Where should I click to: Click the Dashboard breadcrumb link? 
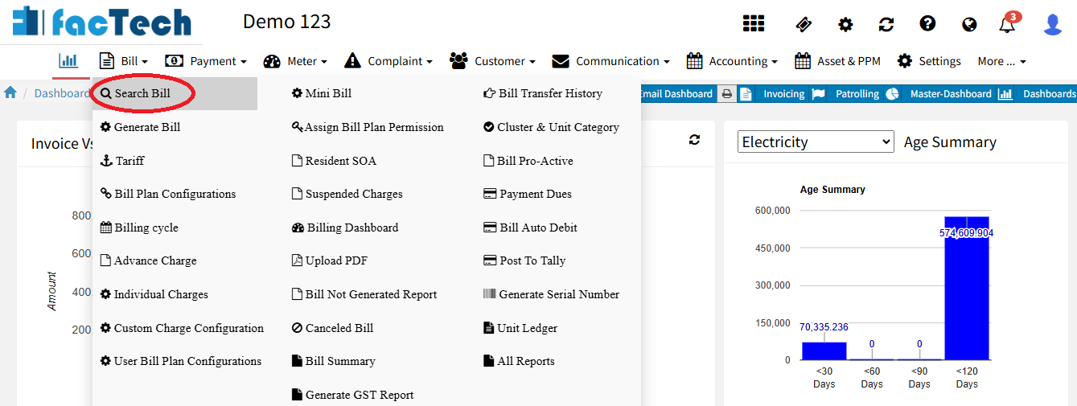[61, 93]
